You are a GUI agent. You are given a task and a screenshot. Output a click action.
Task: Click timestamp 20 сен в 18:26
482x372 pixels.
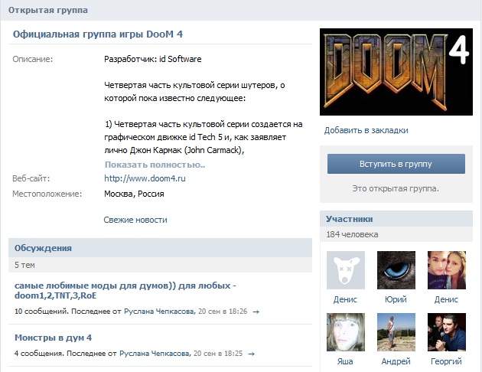click(223, 312)
